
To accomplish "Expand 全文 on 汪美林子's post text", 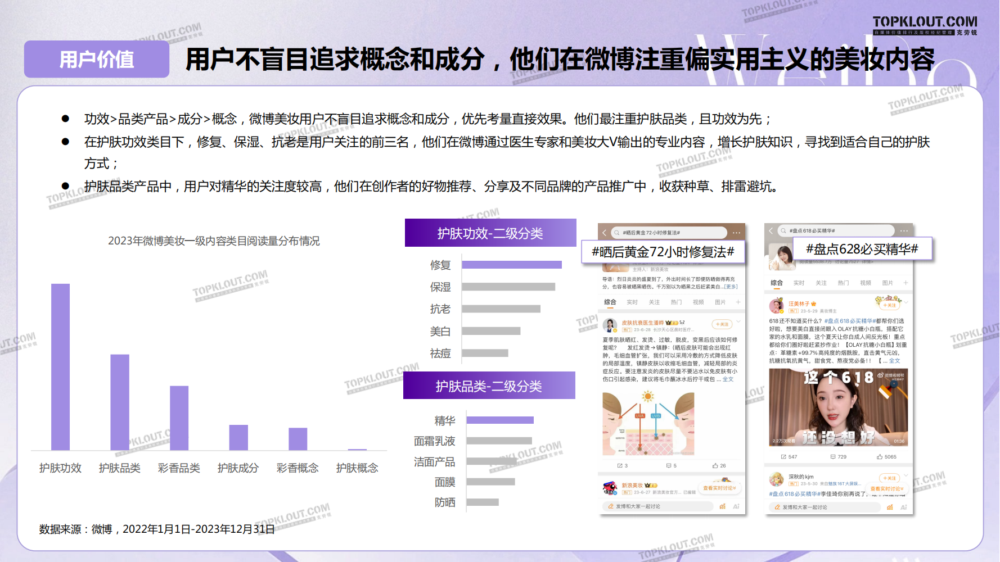I will [x=894, y=361].
